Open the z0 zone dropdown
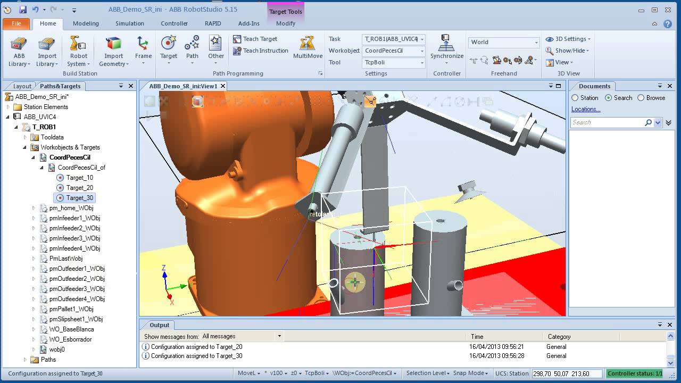Screen dimensions: 681x383 coord(295,373)
